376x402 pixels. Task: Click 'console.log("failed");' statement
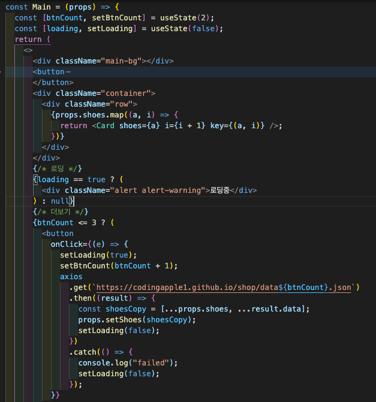[128, 363]
